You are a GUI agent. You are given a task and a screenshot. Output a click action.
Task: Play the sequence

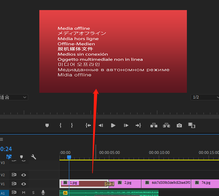[x=113, y=126]
